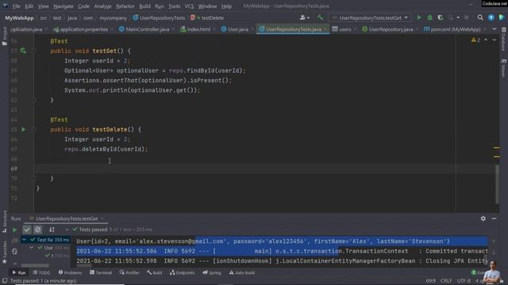Open Run panel settings gear
The width and height of the screenshot is (508, 285).
[x=483, y=218]
